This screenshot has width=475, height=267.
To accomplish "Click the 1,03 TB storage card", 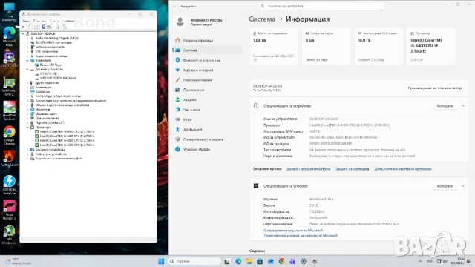I will click(274, 47).
